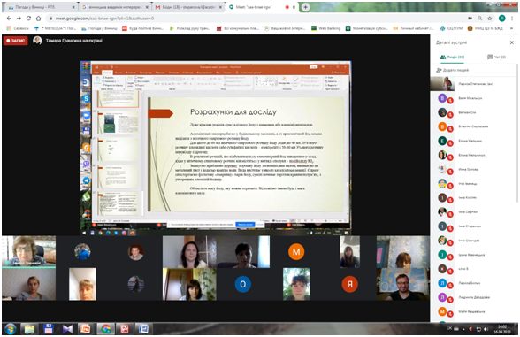Open File Explorer from the taskbar
This screenshot has height=337, width=520.
[29, 329]
